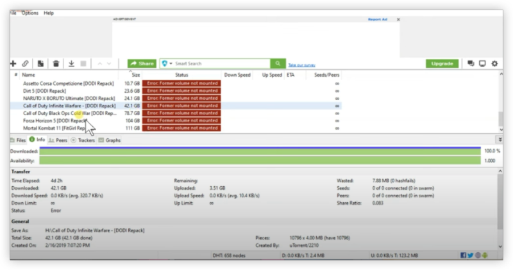Open the Help menu
Screen dimensions: 513x270
click(49, 13)
